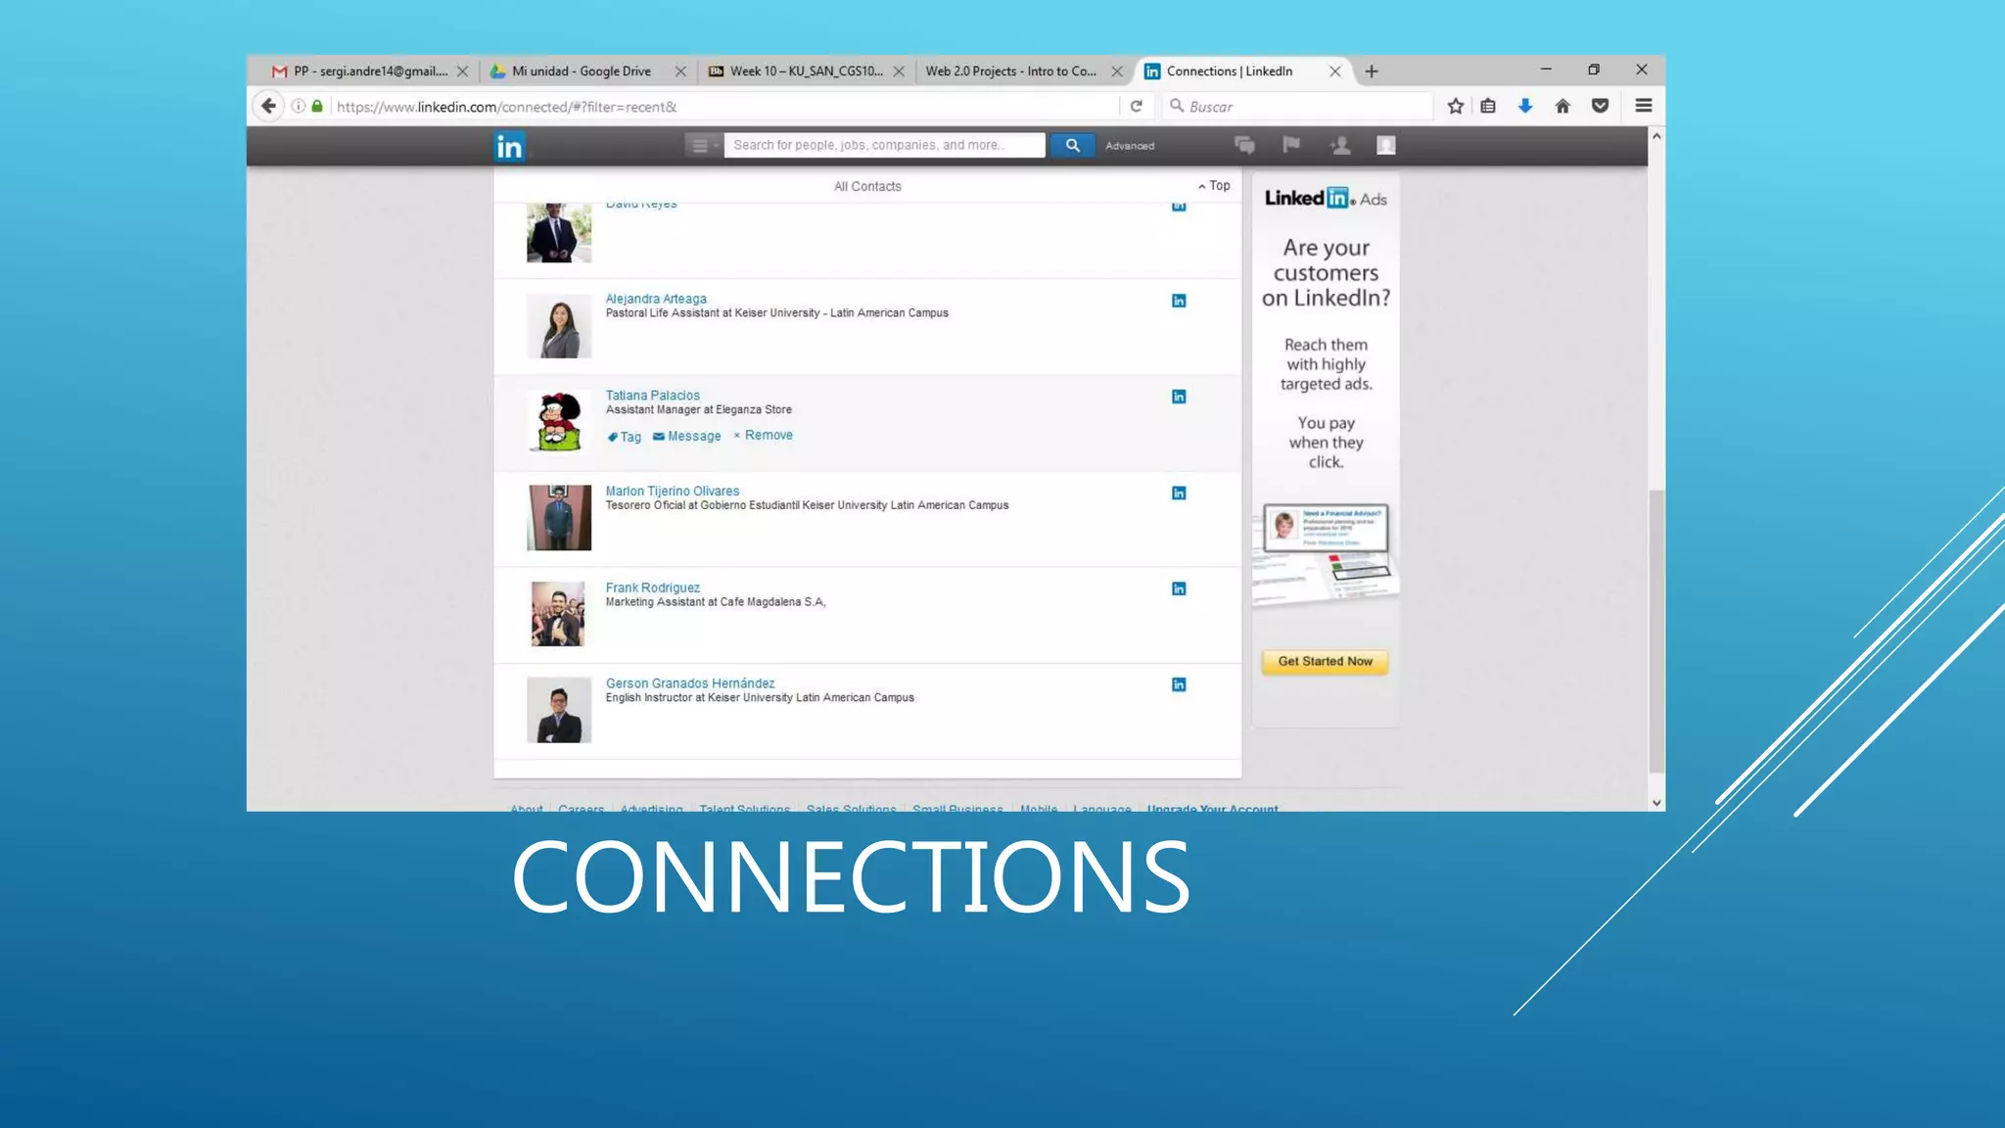This screenshot has width=2005, height=1128.
Task: Click the add connections person icon
Action: (x=1339, y=145)
